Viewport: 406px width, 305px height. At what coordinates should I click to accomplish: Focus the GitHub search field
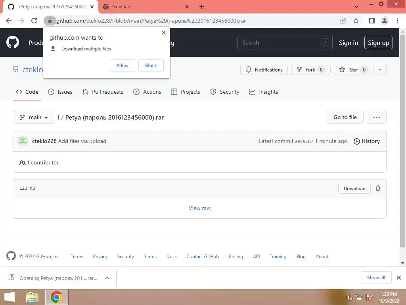[285, 42]
